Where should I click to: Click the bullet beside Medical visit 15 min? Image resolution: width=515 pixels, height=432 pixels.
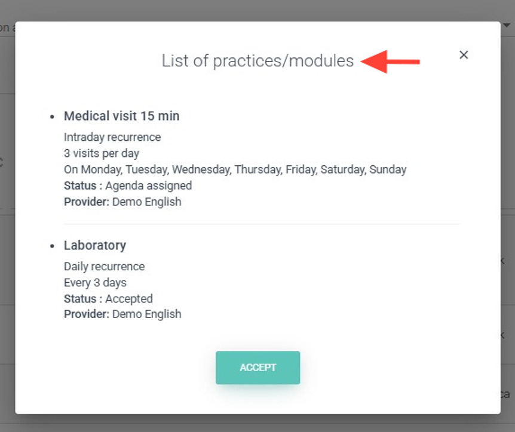coord(53,117)
